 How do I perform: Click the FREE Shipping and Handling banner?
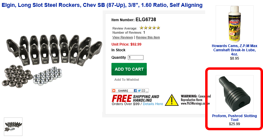pyautogui.click(x=135, y=99)
